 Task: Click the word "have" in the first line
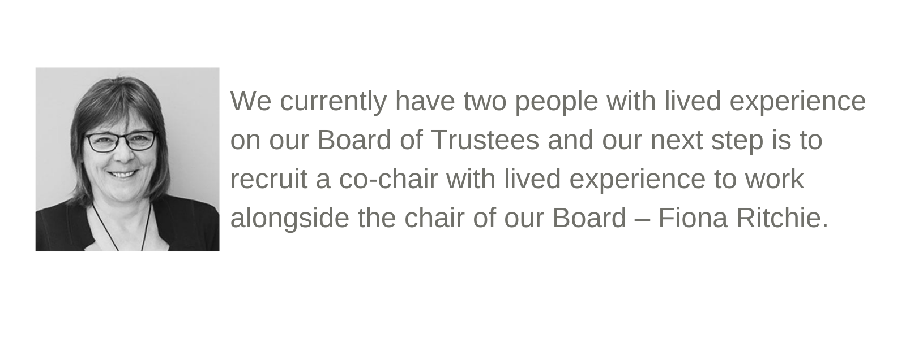coord(425,101)
